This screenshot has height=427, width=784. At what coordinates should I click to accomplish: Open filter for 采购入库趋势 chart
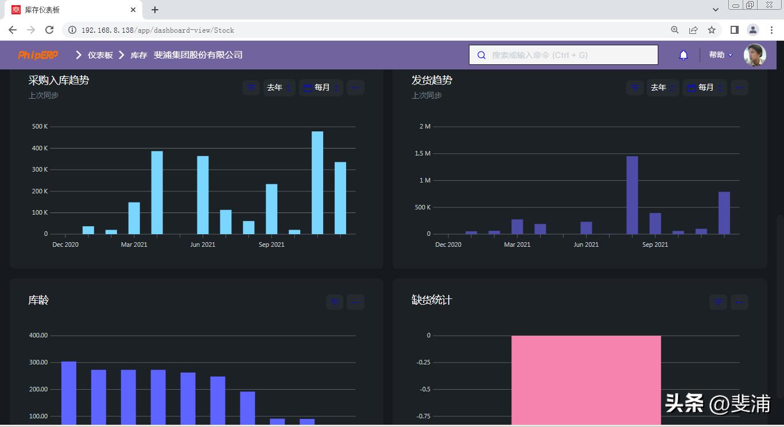point(251,88)
